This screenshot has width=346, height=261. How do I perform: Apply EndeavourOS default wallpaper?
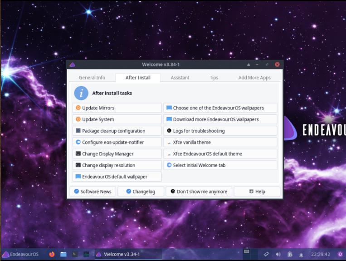[117, 177]
